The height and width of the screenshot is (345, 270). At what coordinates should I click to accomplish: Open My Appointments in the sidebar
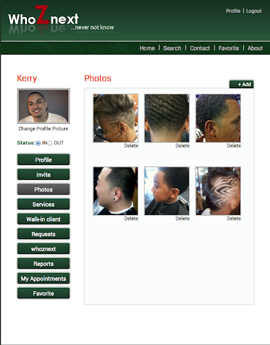[43, 278]
